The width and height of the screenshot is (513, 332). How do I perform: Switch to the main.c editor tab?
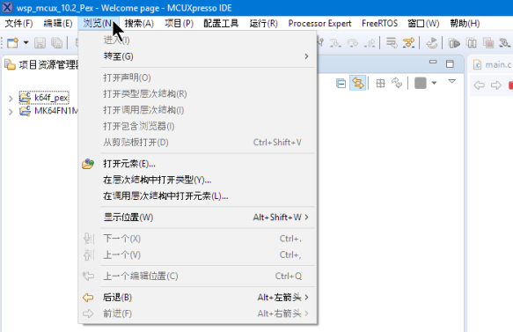493,65
